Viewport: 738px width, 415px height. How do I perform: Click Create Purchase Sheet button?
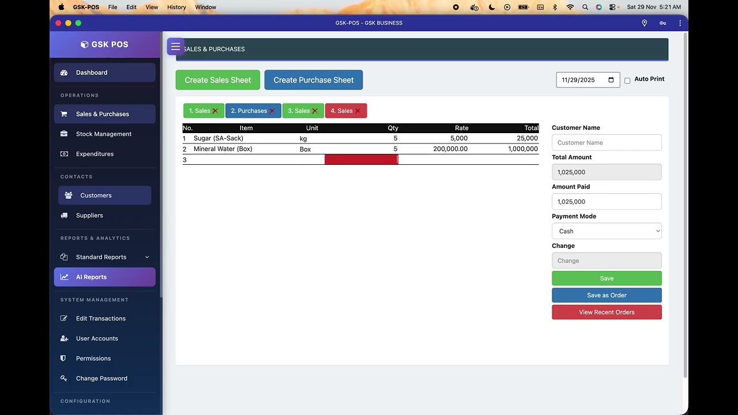click(314, 80)
